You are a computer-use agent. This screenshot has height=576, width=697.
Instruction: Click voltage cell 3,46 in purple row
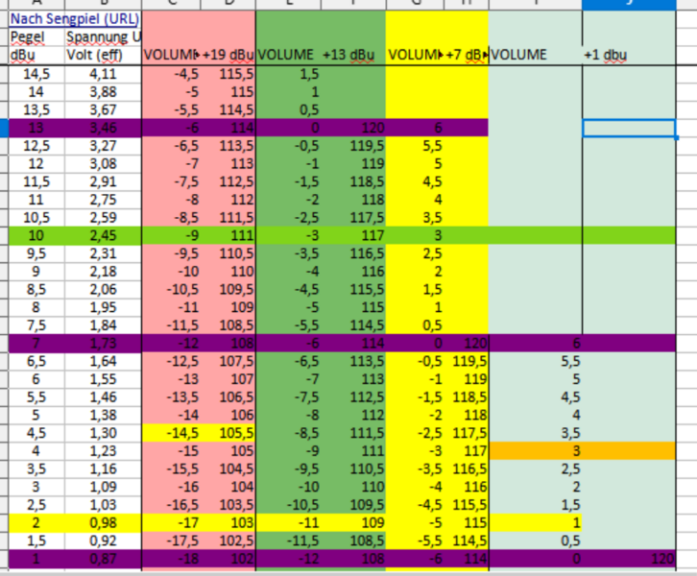pos(102,128)
